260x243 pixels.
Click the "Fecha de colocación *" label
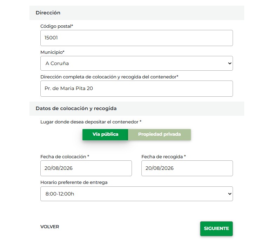[65, 156]
